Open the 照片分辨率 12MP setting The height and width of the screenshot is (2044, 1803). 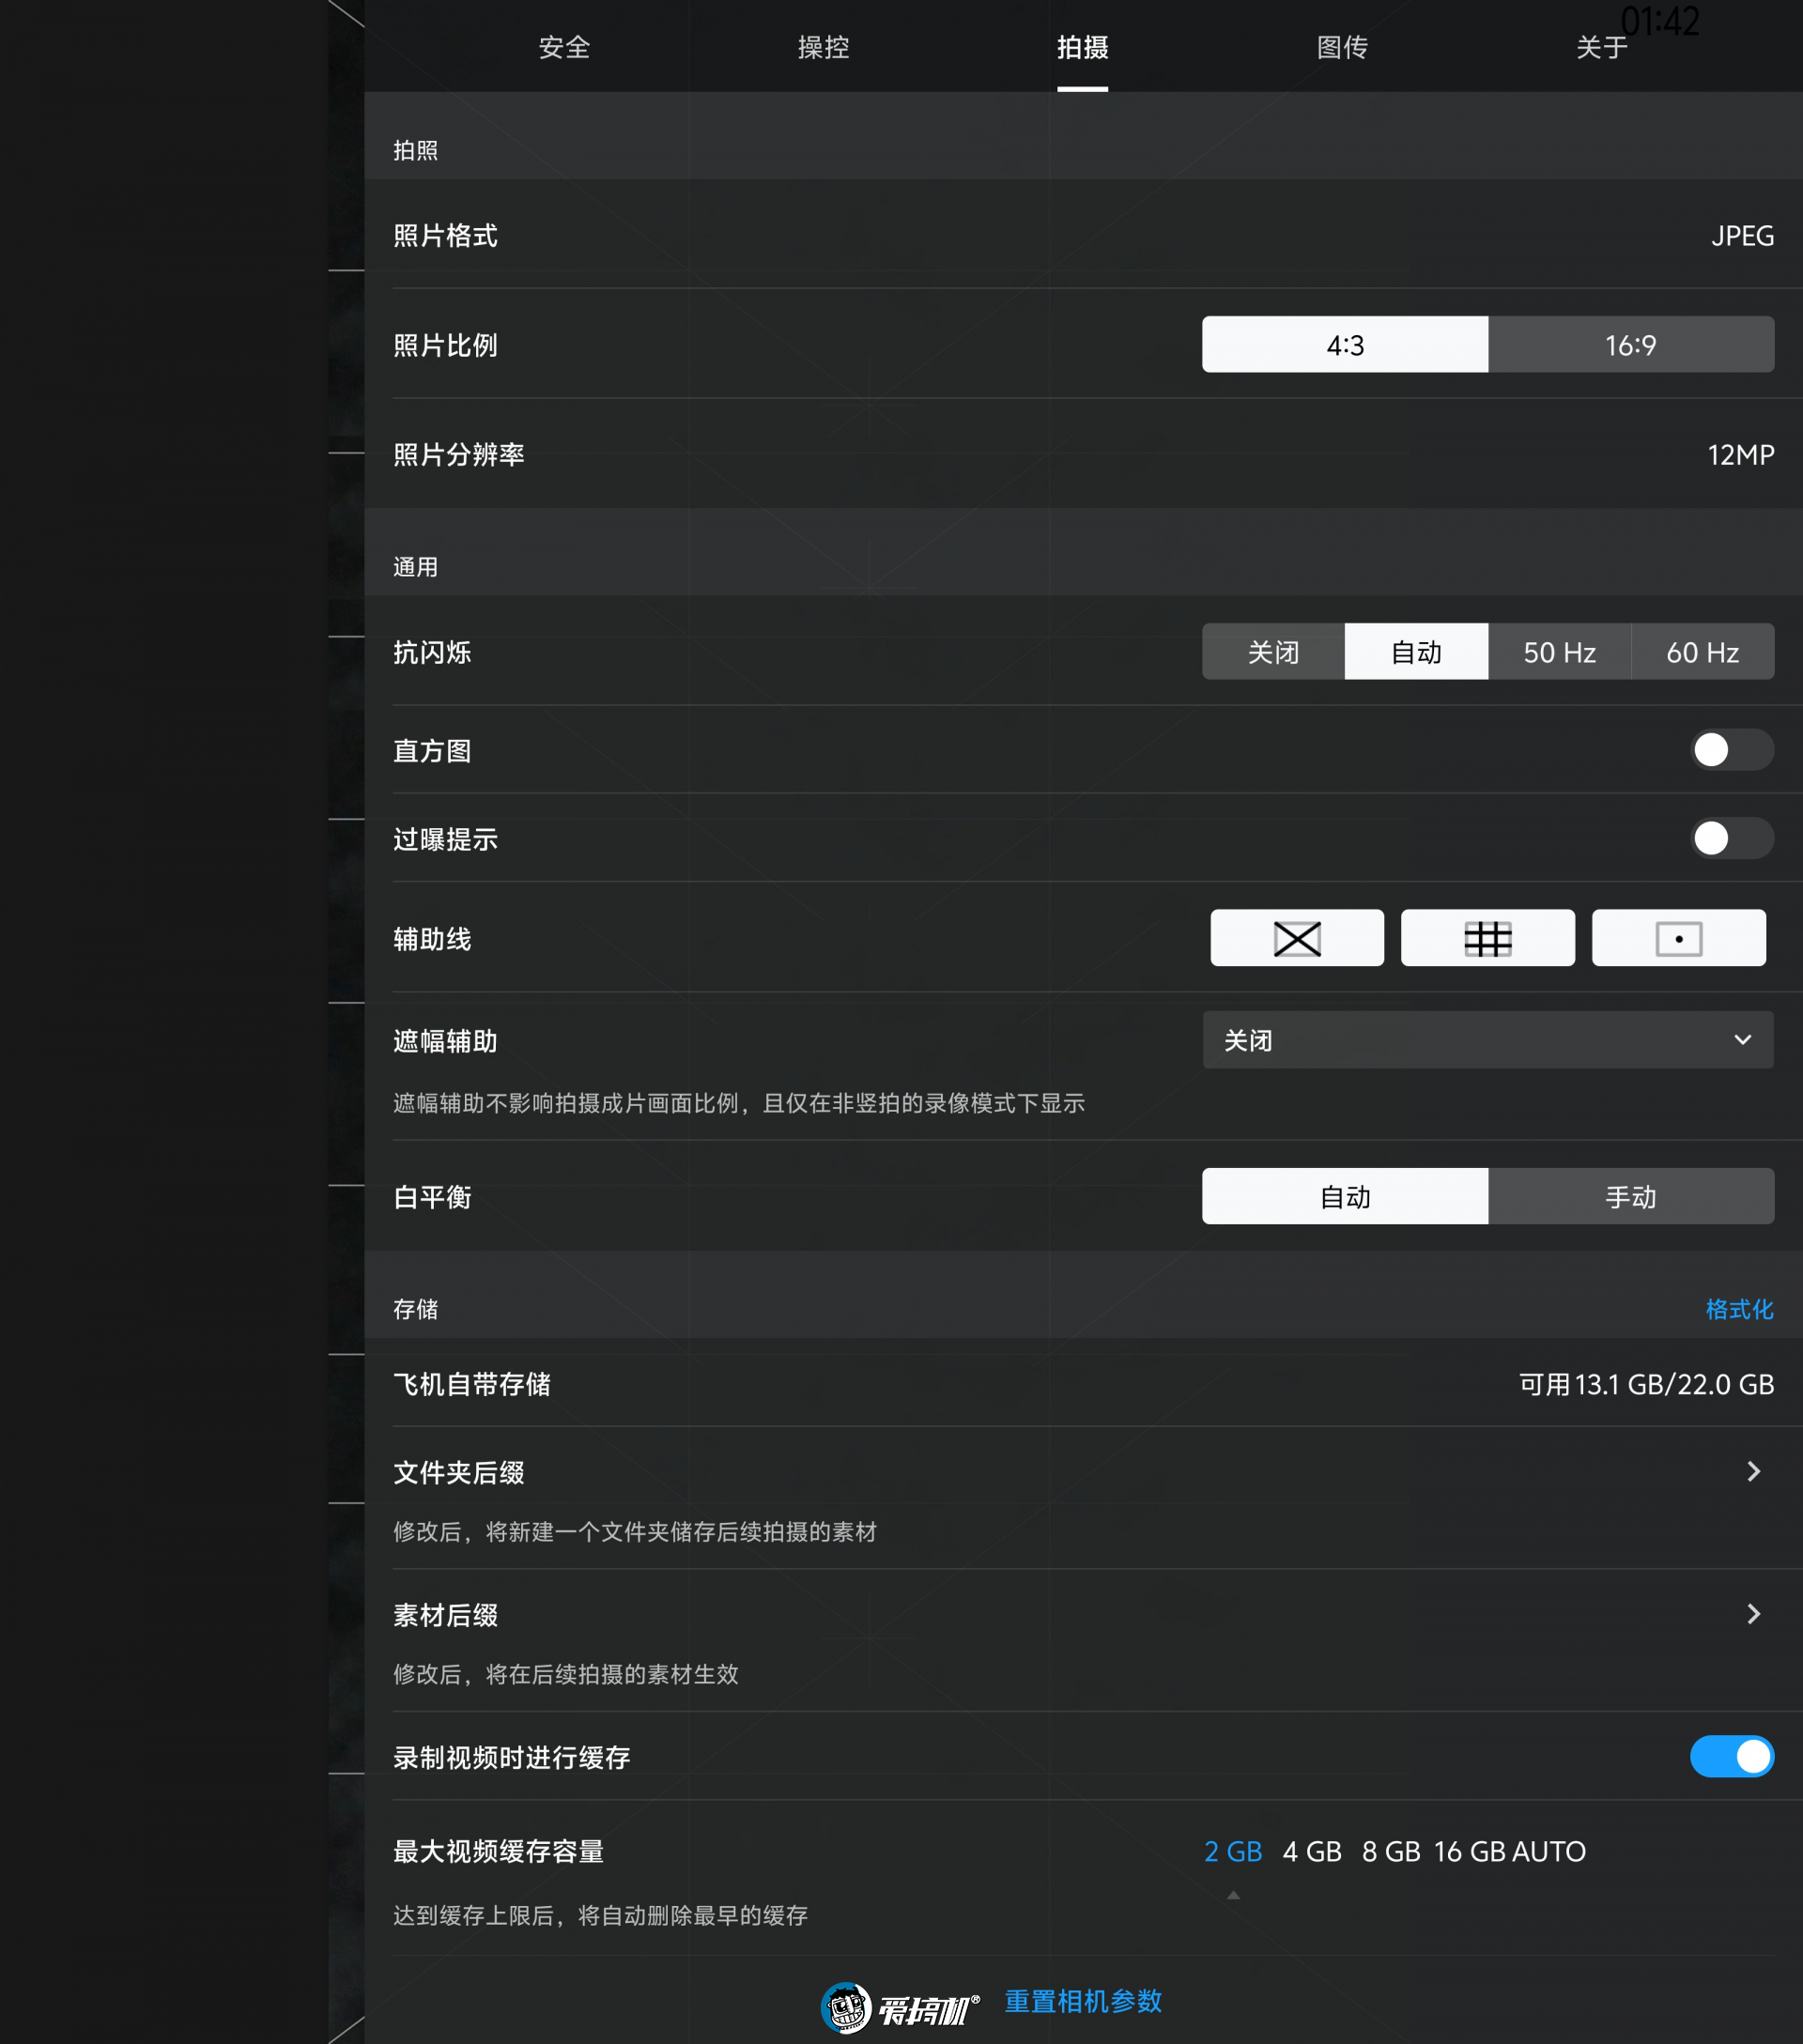[x=1083, y=454]
